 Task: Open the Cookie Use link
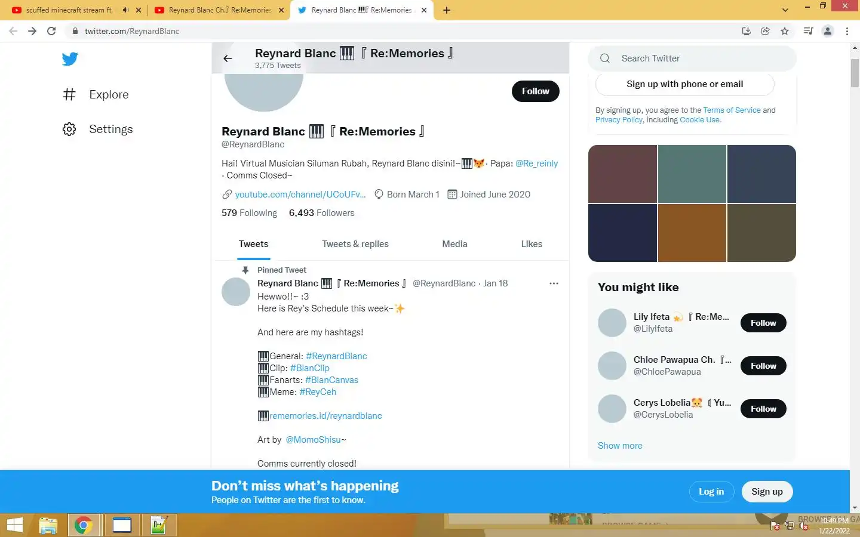[x=699, y=120]
